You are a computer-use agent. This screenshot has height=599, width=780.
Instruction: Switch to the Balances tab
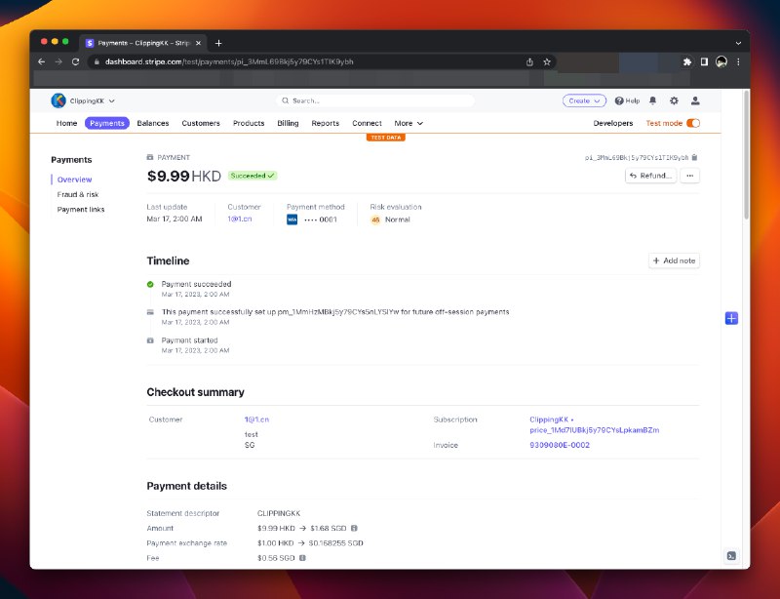[x=153, y=124]
